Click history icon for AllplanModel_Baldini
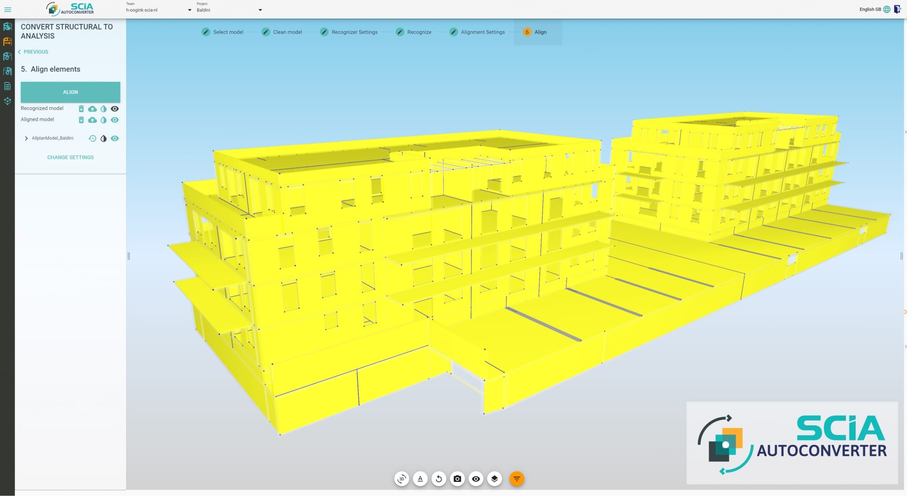 coord(92,139)
